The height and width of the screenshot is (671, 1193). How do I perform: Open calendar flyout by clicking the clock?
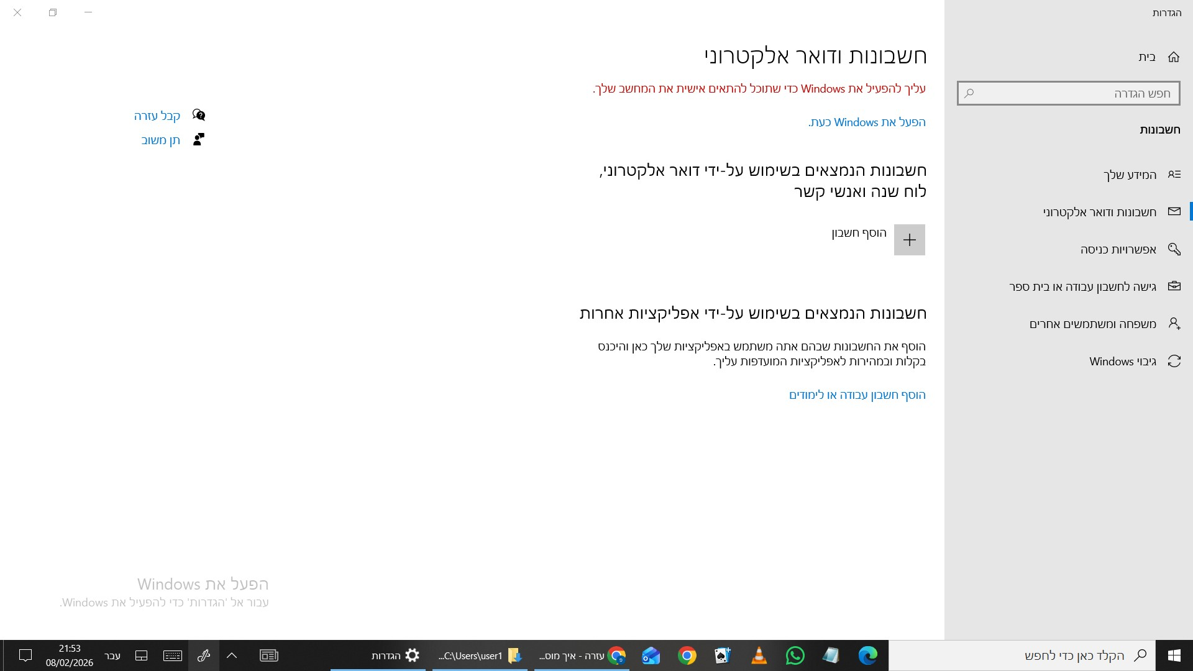(x=68, y=655)
